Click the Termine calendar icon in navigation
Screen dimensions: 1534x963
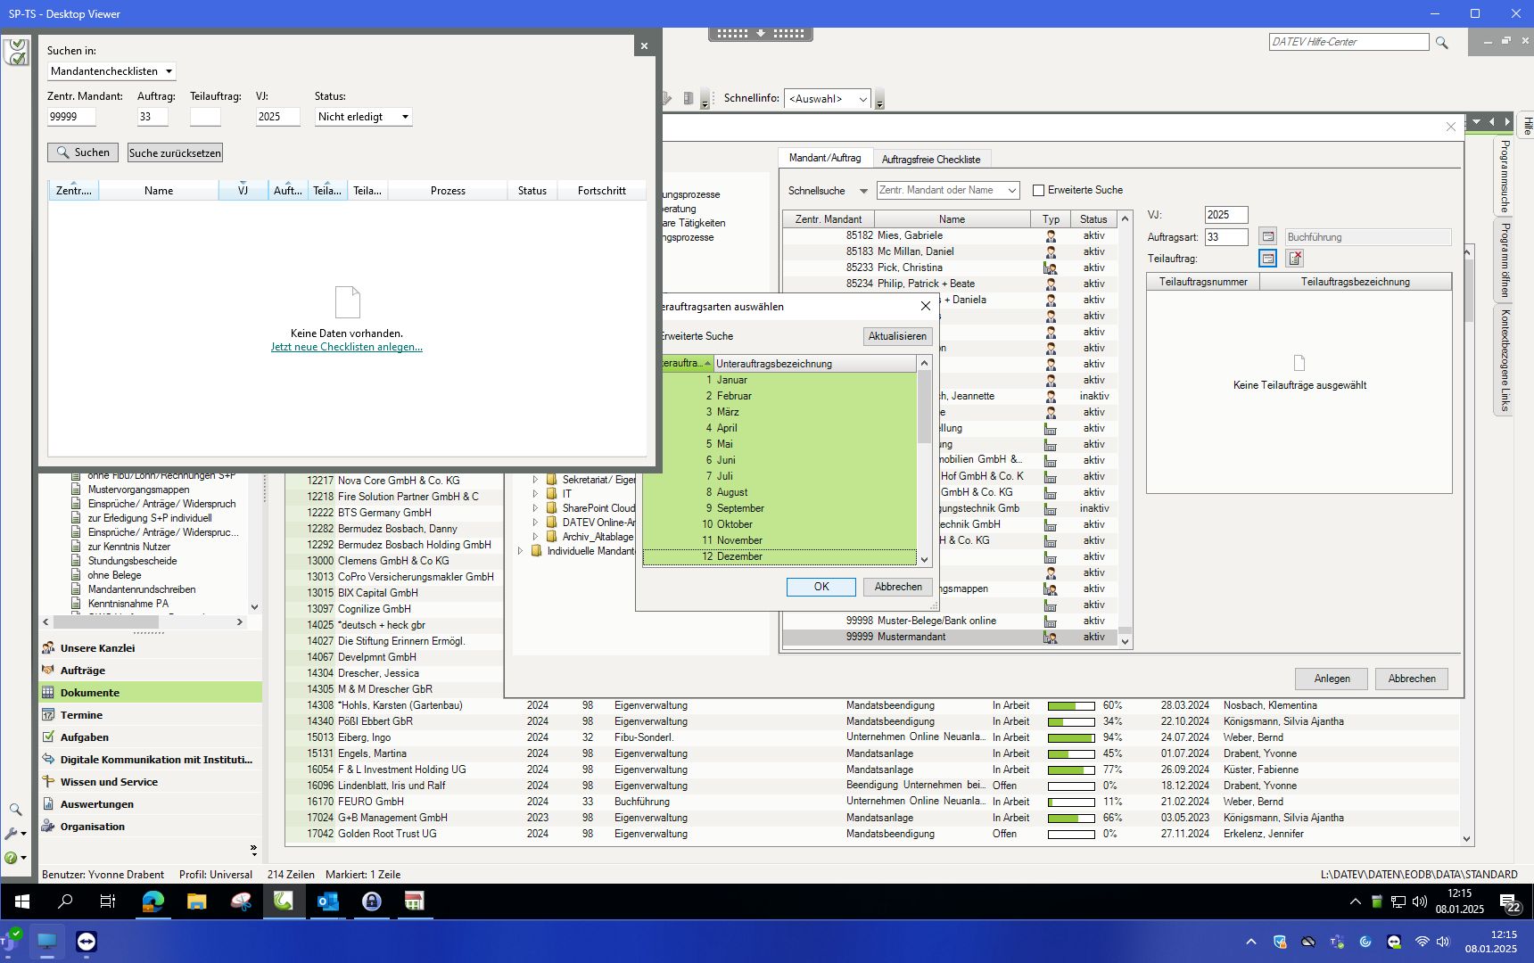(49, 715)
